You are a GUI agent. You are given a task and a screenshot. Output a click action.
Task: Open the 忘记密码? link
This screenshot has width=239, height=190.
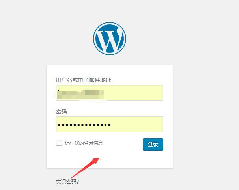point(67,182)
